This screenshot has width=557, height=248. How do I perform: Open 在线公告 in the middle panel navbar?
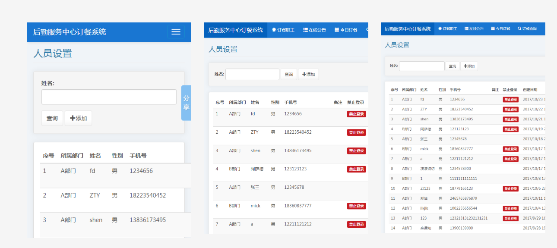click(x=314, y=30)
